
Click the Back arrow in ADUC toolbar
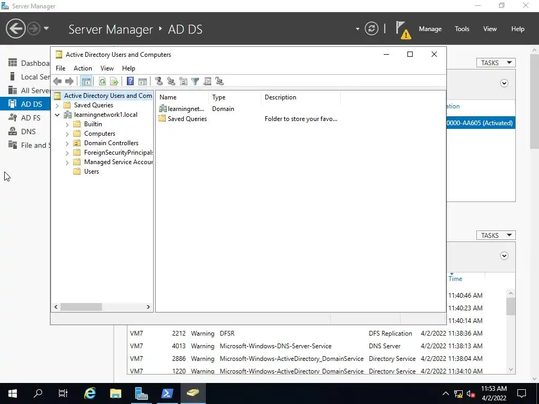click(57, 82)
